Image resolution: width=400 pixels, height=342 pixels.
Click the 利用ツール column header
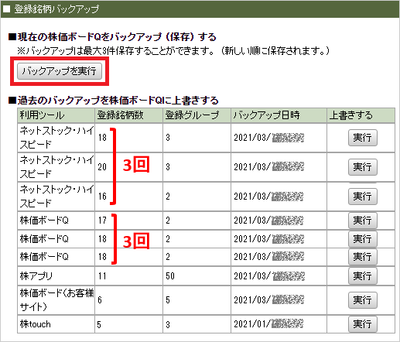click(56, 115)
